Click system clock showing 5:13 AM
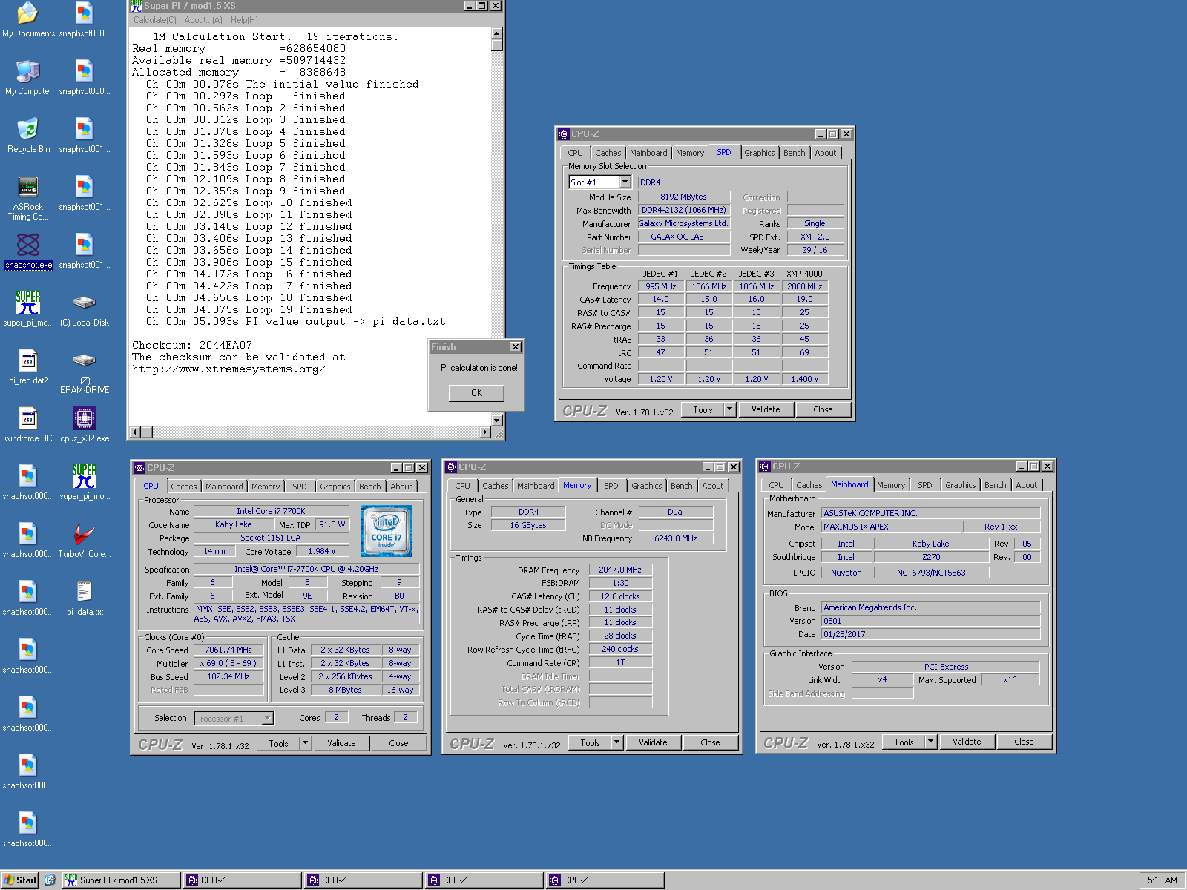 click(1162, 880)
